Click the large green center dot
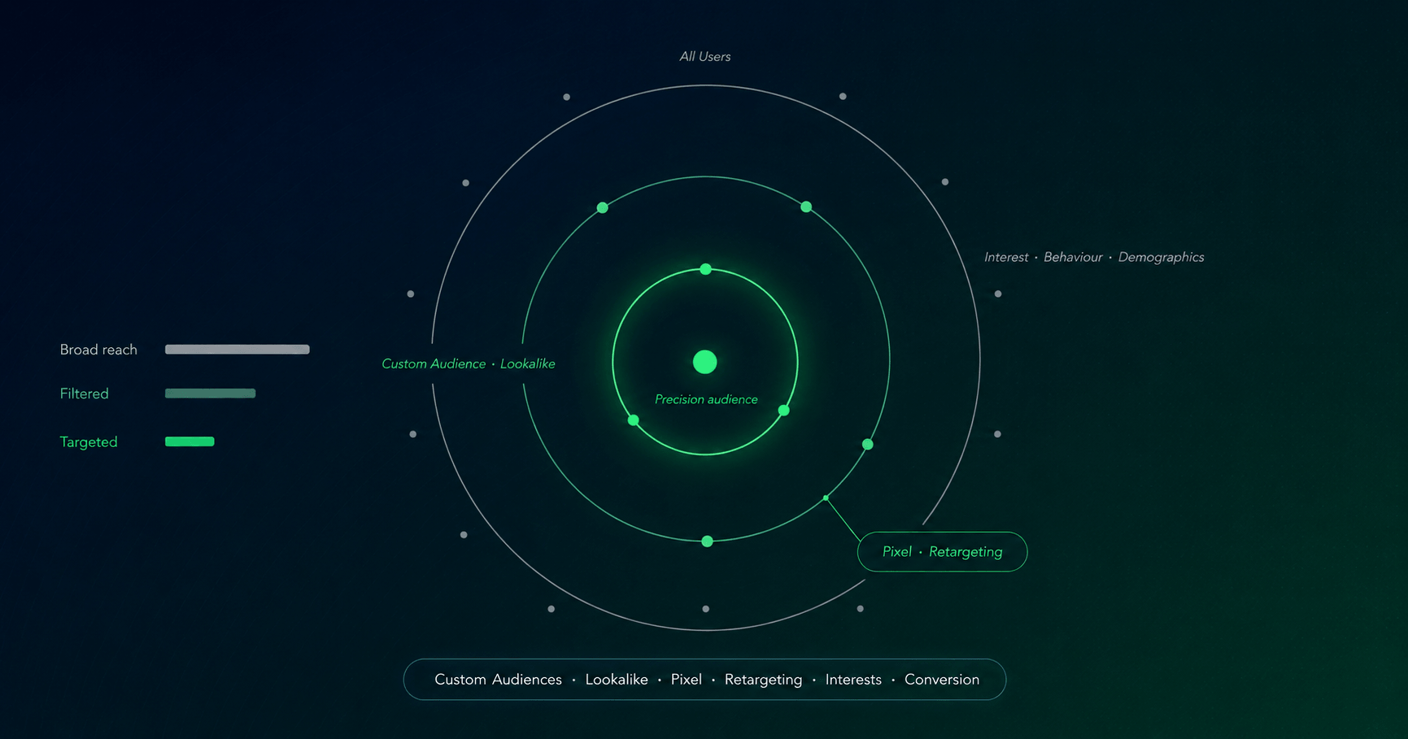Screen dimensions: 1408x739 click(704, 362)
